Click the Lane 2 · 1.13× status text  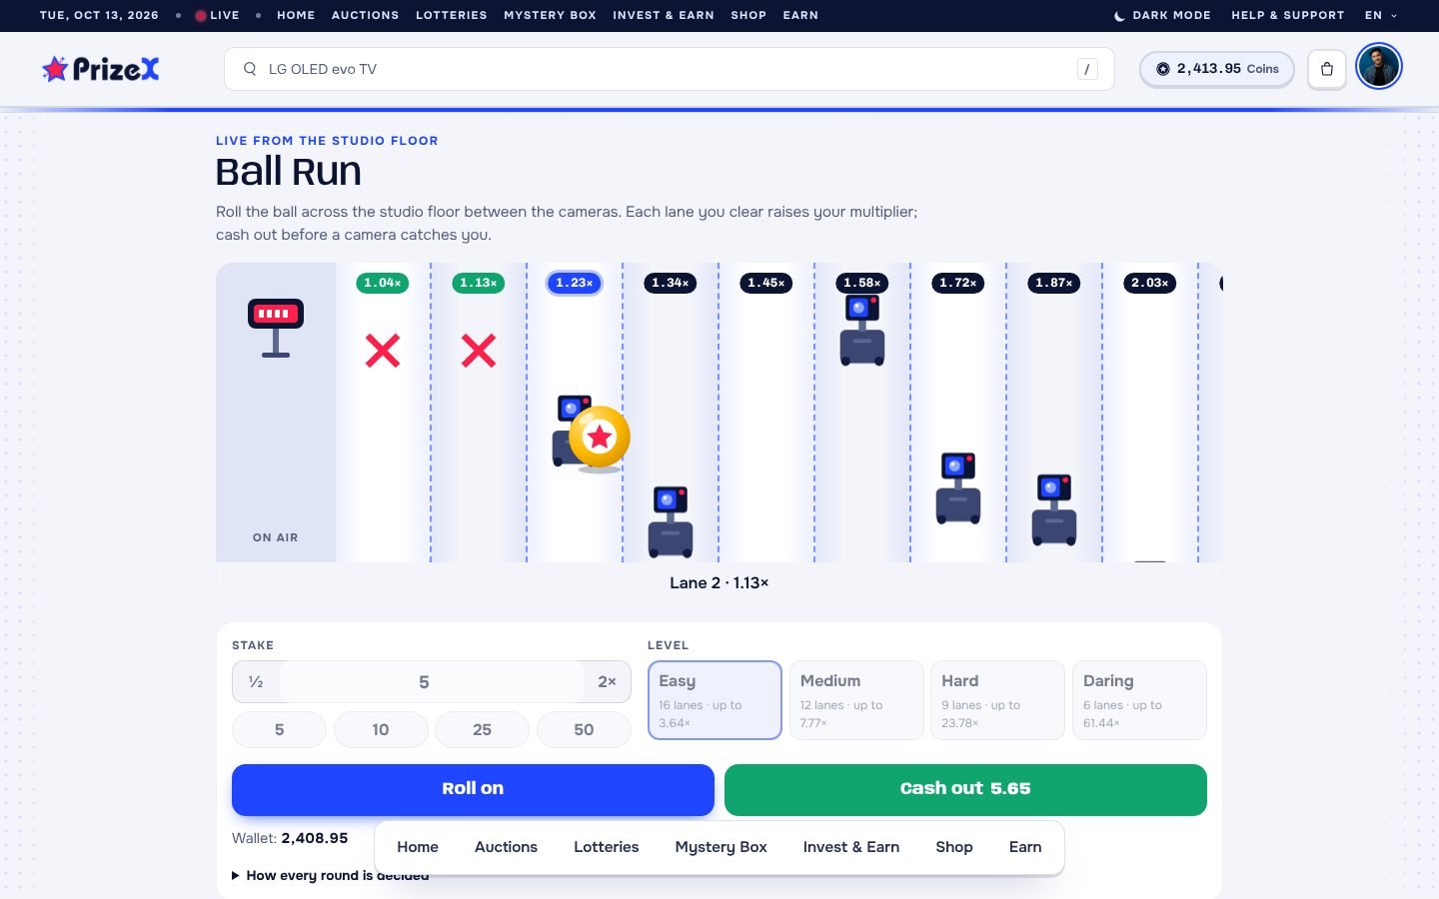pos(719,583)
